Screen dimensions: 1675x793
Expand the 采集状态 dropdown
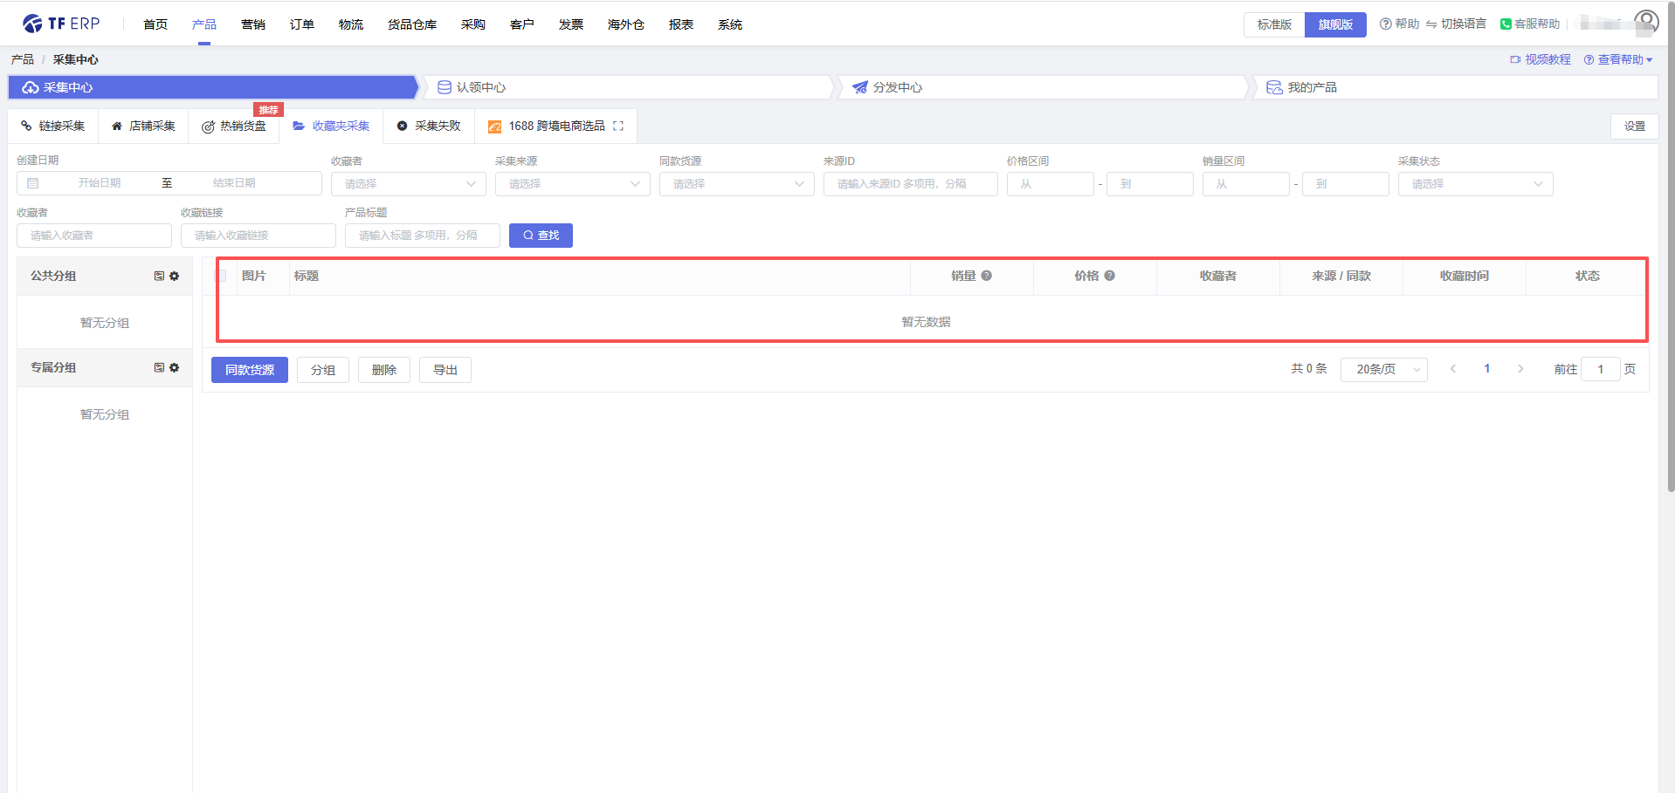pos(1475,184)
